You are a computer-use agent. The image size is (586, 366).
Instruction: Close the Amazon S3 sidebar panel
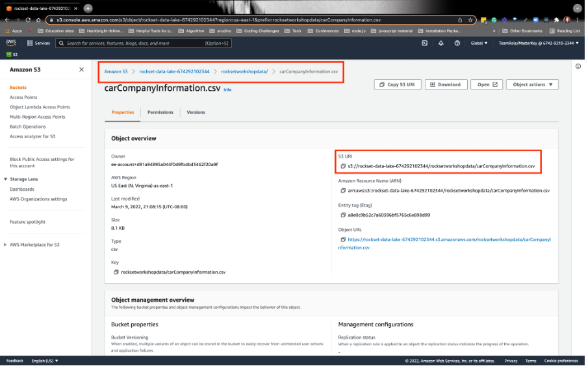[x=81, y=69]
